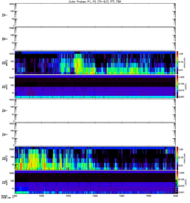Select the thb edc12 panel color bar
The height and width of the screenshot is (203, 190).
pyautogui.click(x=177, y=63)
